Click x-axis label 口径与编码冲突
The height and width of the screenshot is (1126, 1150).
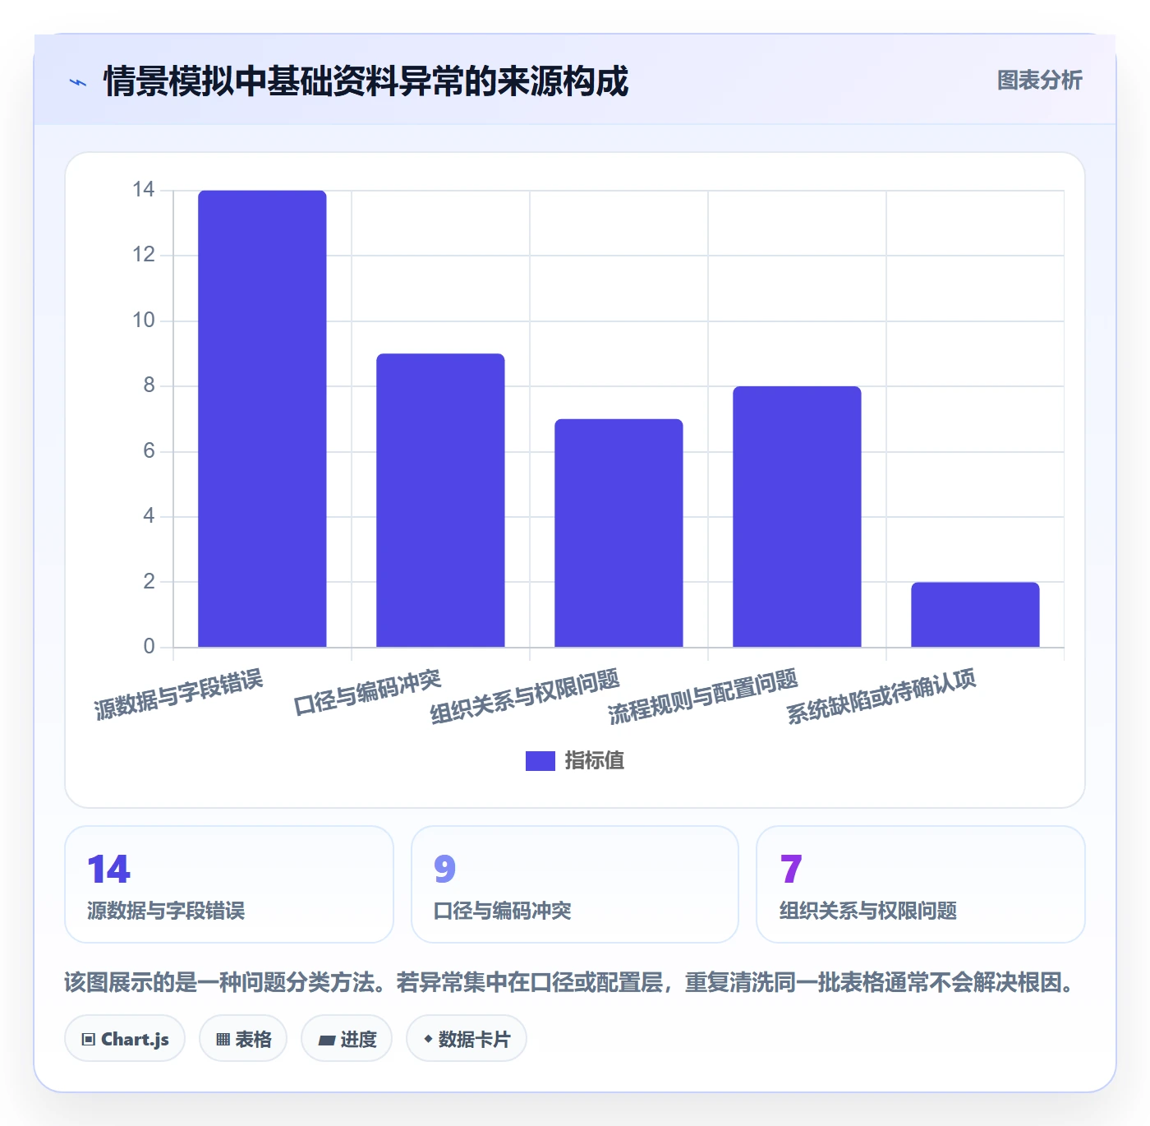367,692
